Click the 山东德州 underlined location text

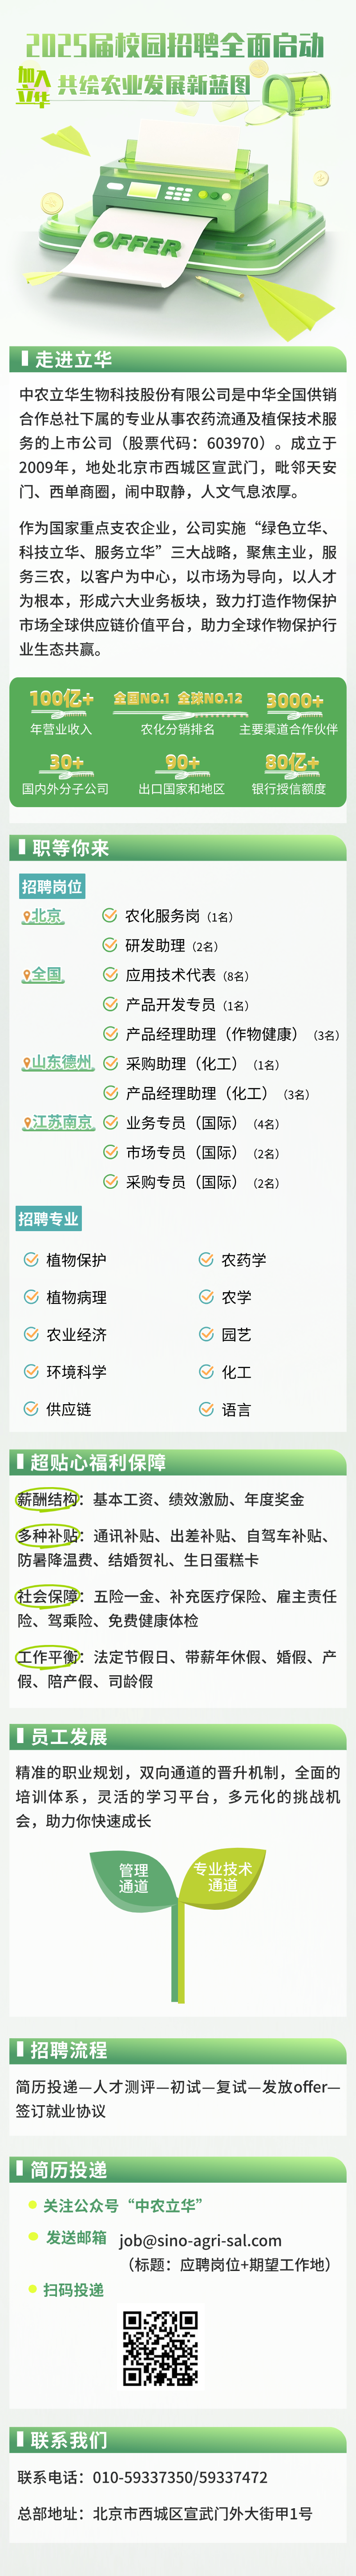[62, 1062]
